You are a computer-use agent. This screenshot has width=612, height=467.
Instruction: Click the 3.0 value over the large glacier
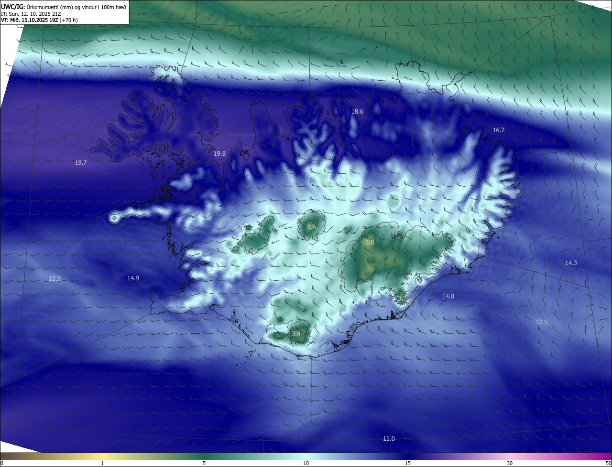(x=370, y=243)
